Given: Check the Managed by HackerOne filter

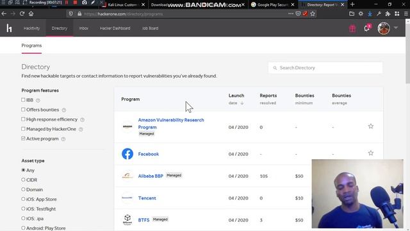Looking at the screenshot, I should click(x=23, y=129).
